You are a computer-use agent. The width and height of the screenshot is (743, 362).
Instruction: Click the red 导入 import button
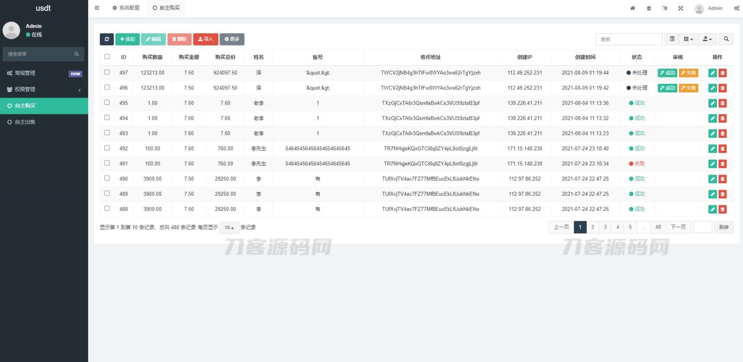click(x=205, y=39)
